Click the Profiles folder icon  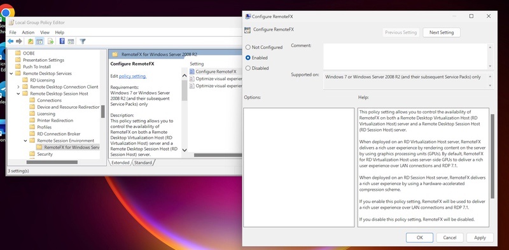[x=32, y=127]
